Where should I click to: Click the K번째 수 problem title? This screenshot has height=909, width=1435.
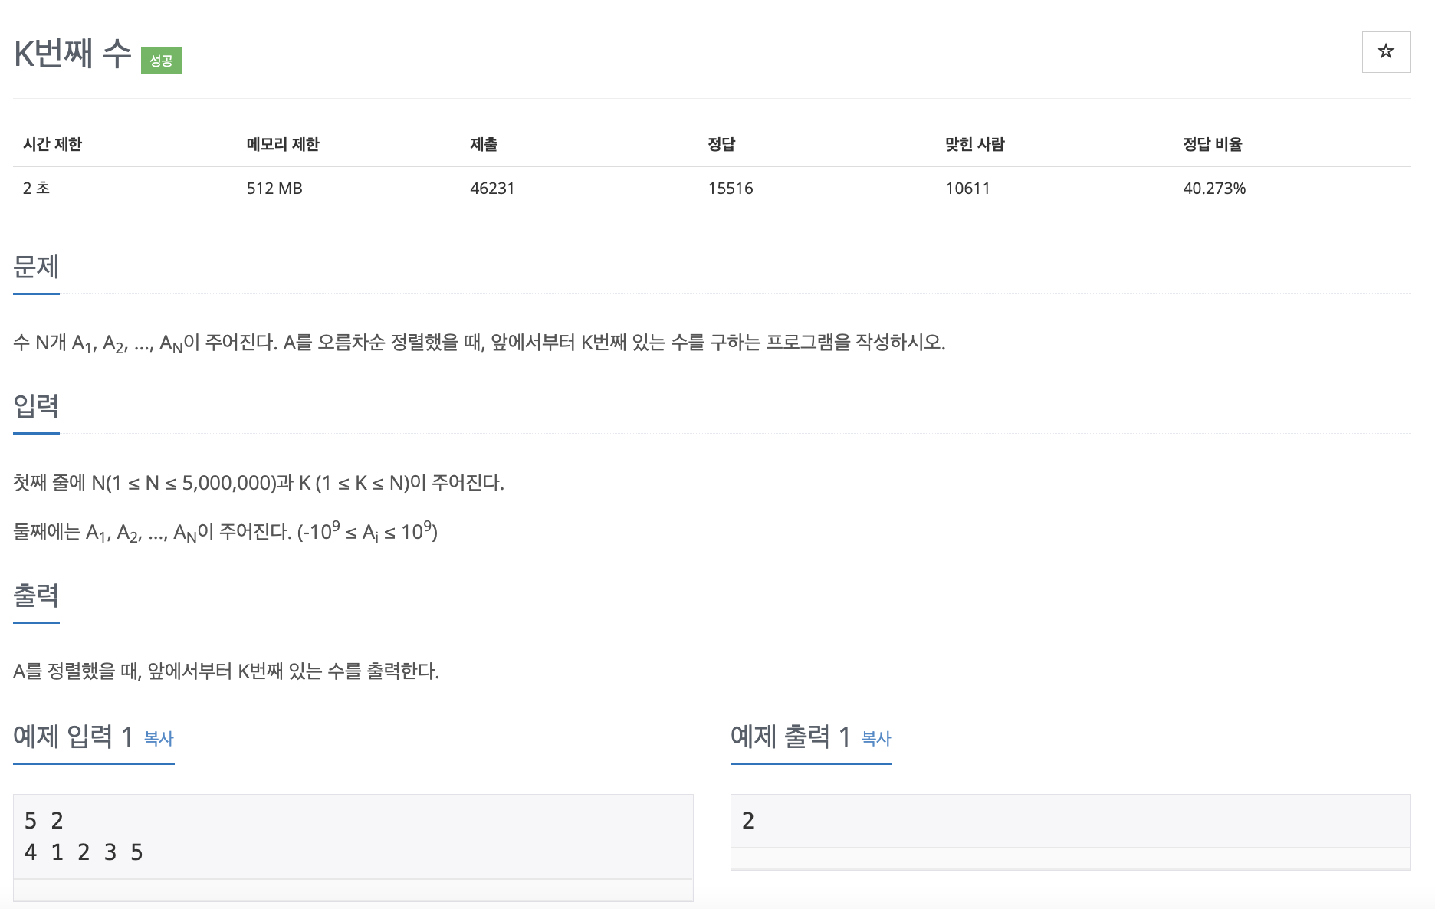[x=73, y=54]
